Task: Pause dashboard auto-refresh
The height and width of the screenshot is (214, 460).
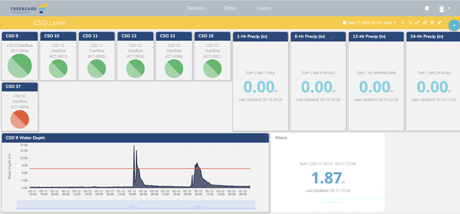Action: pos(432,23)
